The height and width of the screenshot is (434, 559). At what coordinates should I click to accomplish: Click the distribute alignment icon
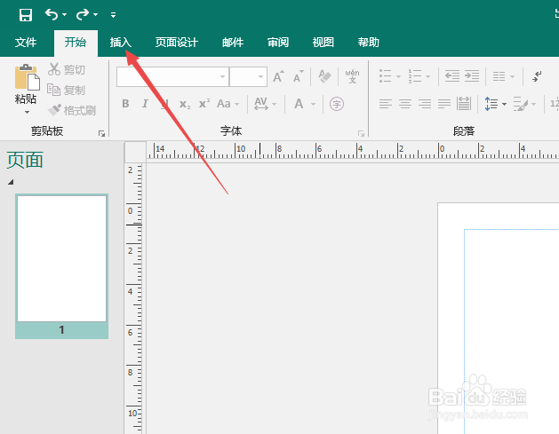[x=464, y=104]
